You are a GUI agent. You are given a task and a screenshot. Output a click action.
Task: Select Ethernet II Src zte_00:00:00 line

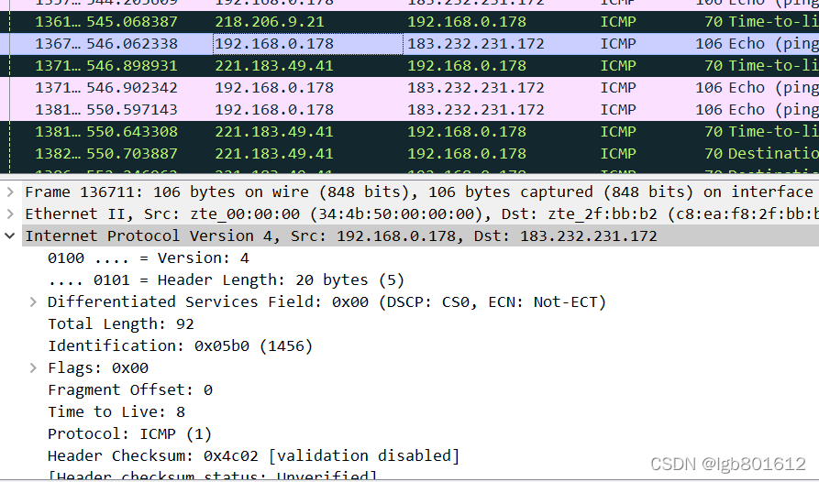(422, 214)
